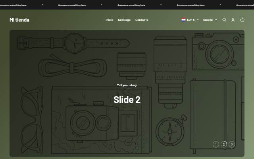Open the Contacto menu item
The image size is (254, 159).
click(x=142, y=20)
